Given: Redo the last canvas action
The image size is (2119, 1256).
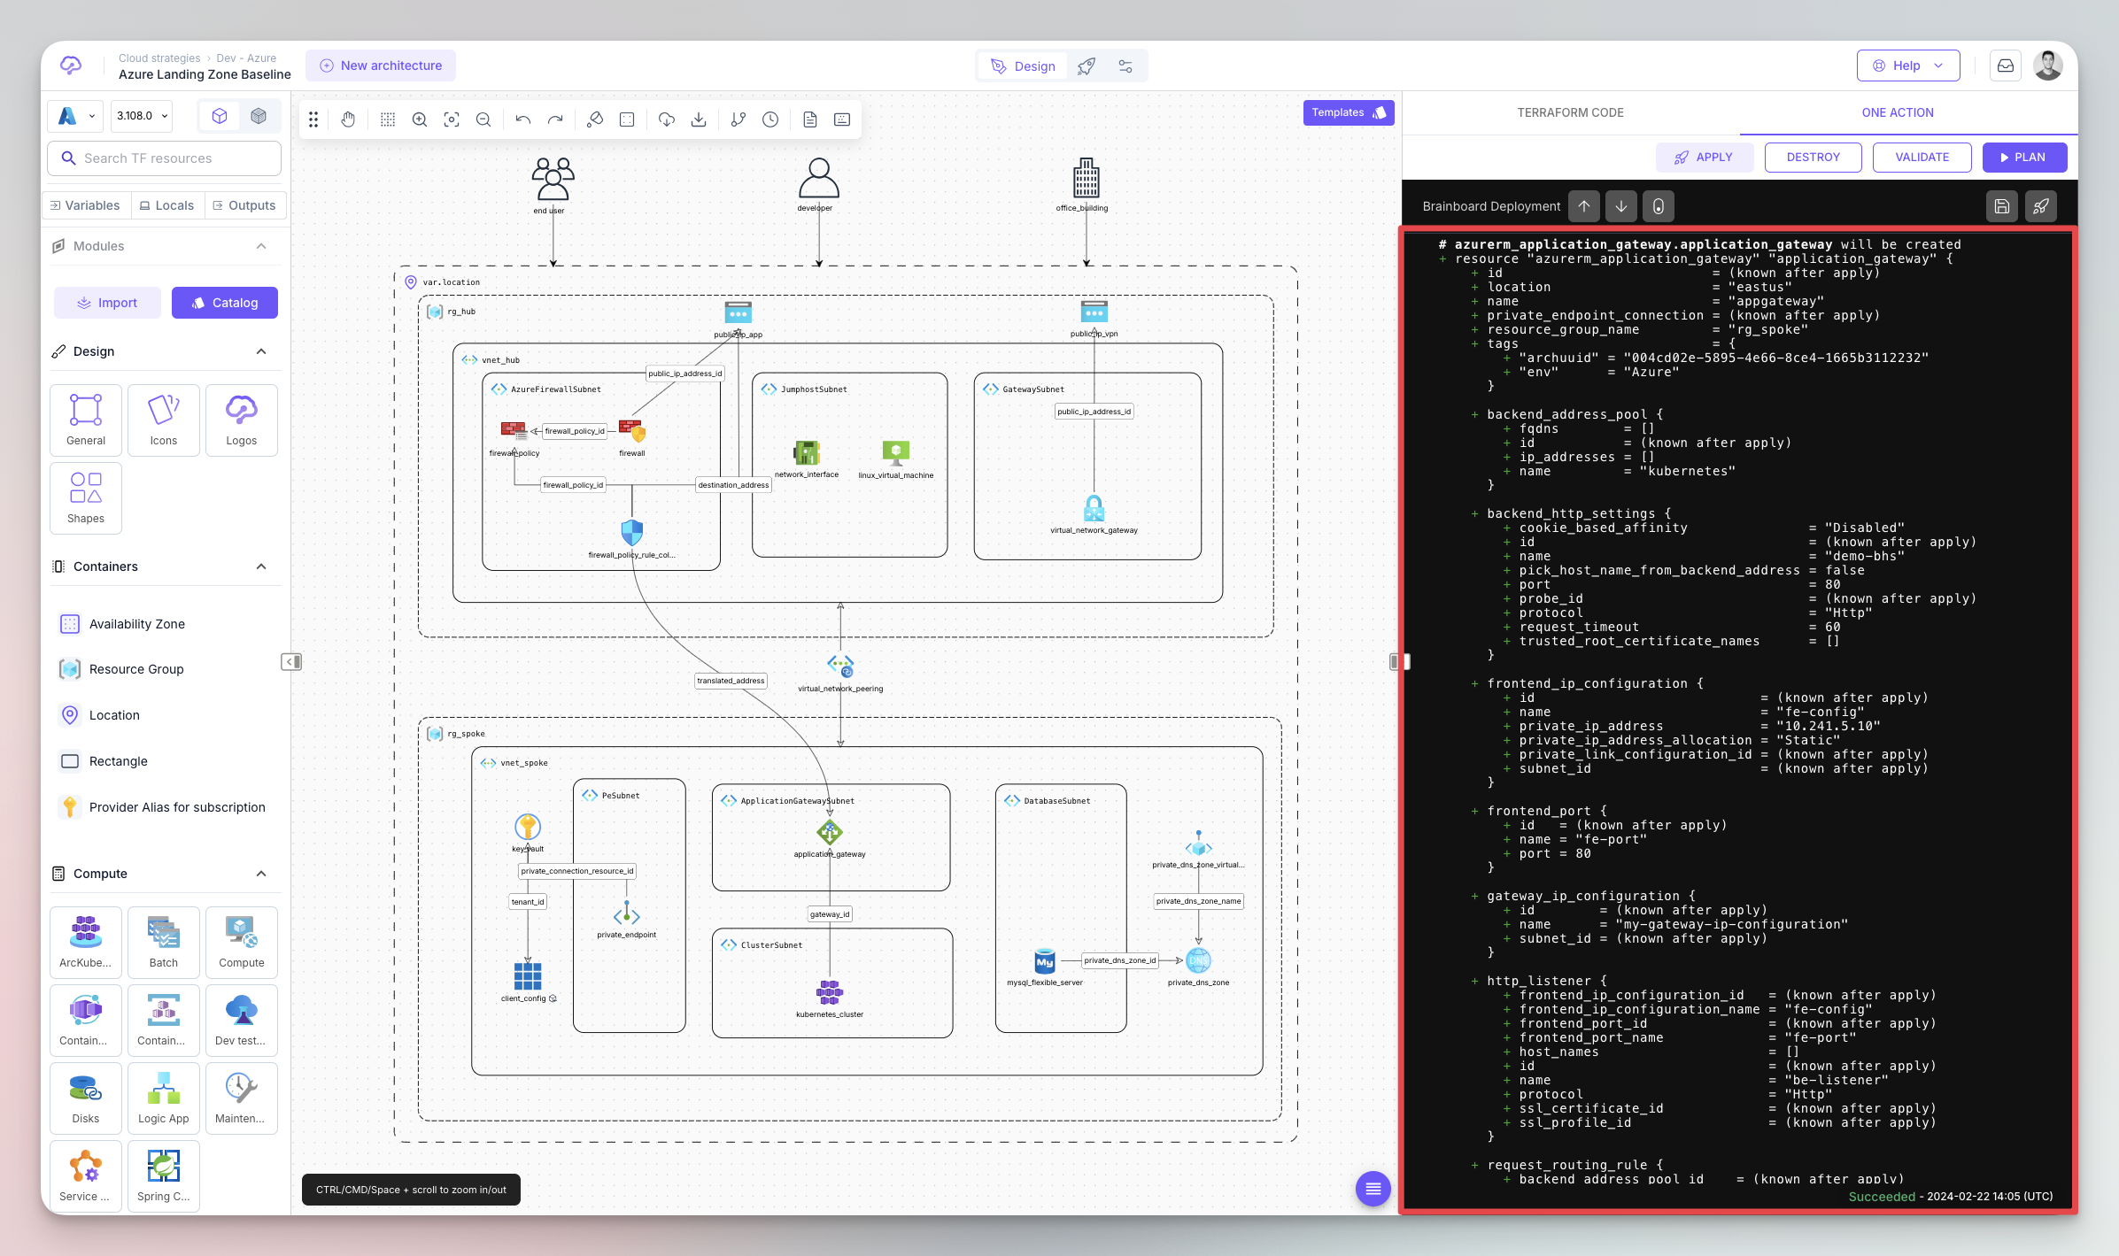Looking at the screenshot, I should coord(555,119).
